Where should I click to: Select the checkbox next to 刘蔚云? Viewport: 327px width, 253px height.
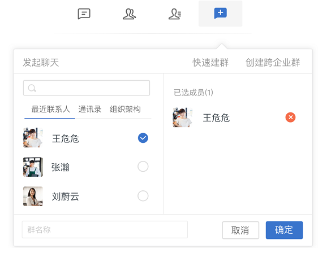point(143,196)
